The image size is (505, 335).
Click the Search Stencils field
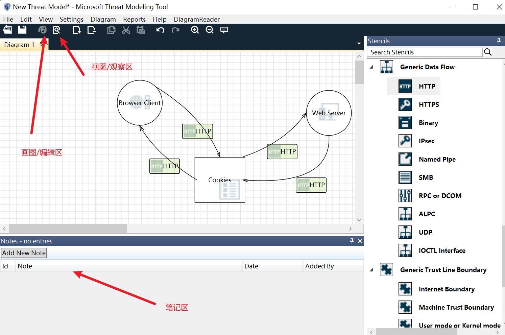click(x=425, y=52)
